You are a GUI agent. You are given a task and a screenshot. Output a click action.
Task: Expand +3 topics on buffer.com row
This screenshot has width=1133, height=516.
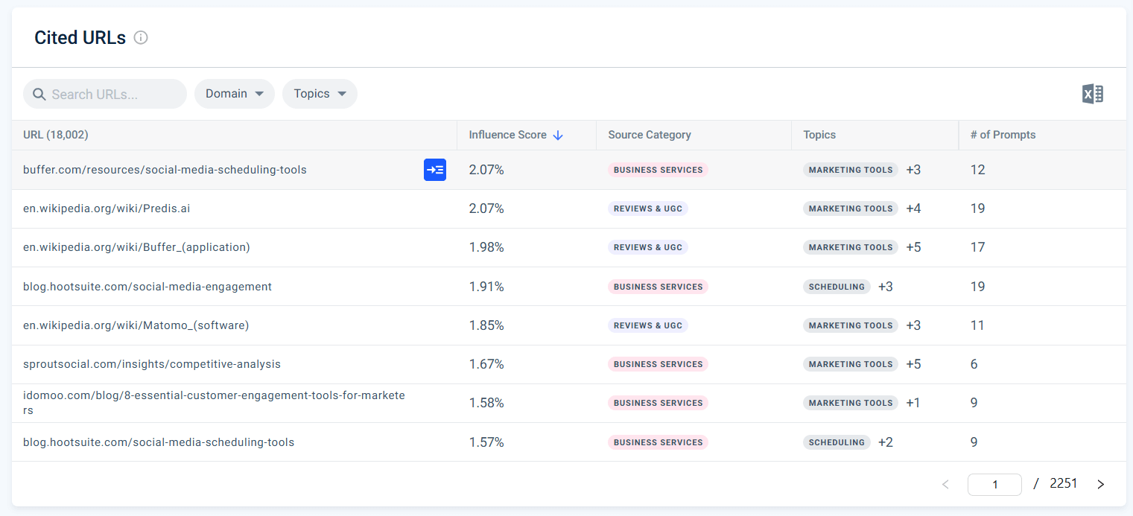[x=913, y=170]
